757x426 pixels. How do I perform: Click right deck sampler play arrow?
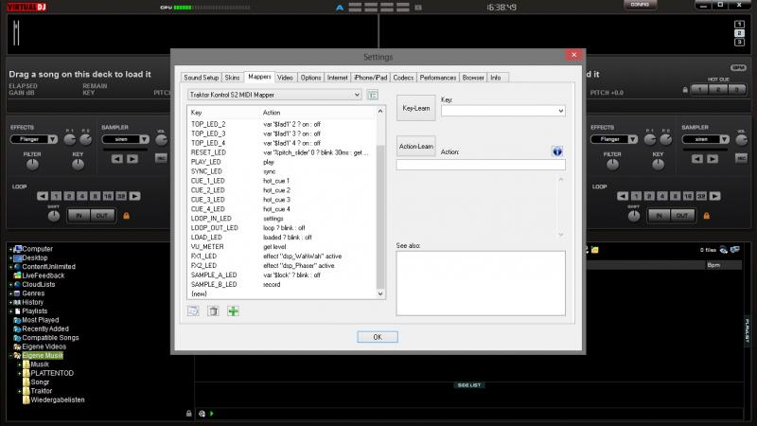click(x=713, y=158)
